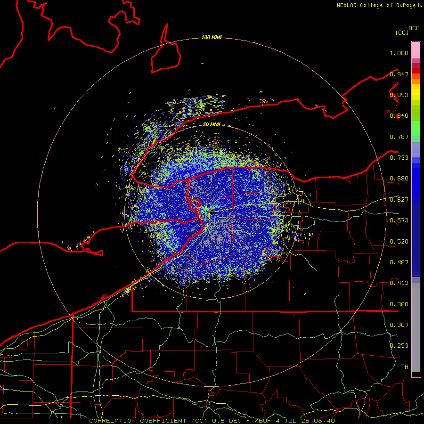Click the TH legend label

click(x=405, y=367)
